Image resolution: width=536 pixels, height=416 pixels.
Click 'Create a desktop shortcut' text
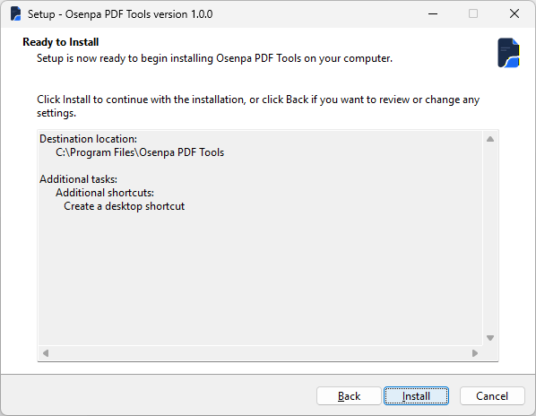(124, 206)
